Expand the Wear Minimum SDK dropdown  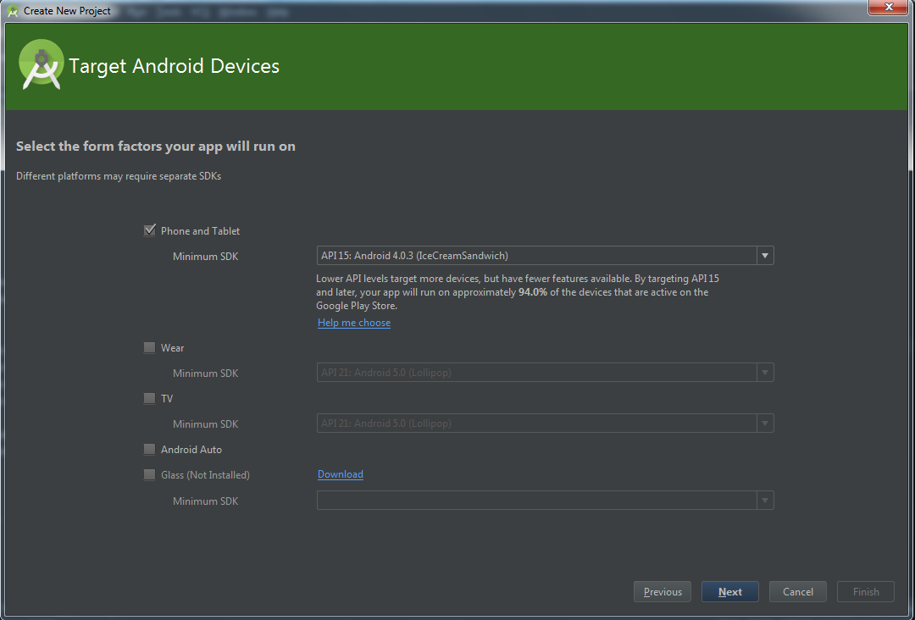click(545, 372)
